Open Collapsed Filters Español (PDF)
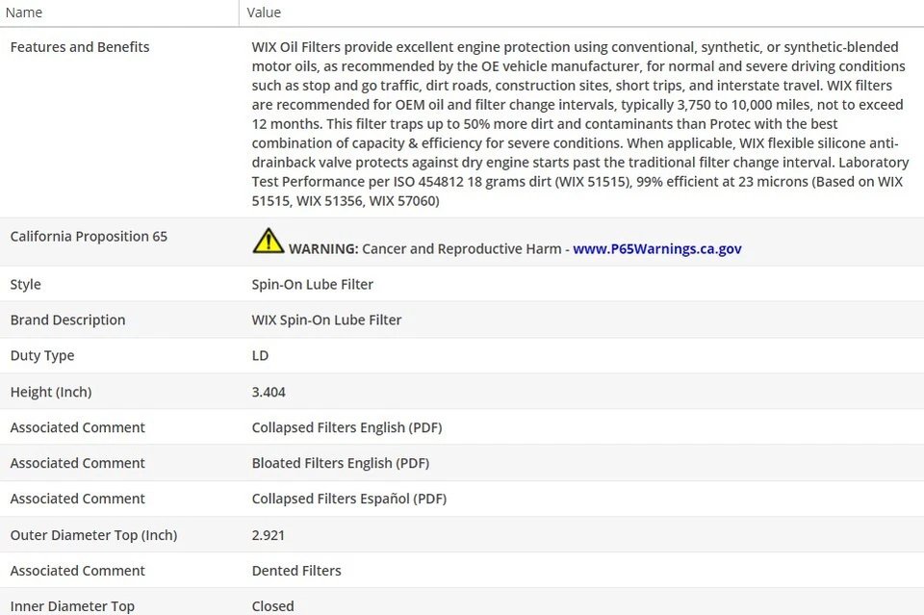 (348, 499)
